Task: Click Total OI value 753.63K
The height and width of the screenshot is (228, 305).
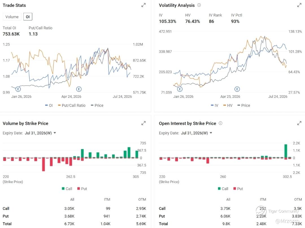Action: pos(11,34)
